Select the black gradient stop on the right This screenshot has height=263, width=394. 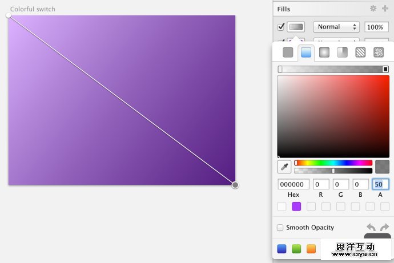click(x=385, y=69)
